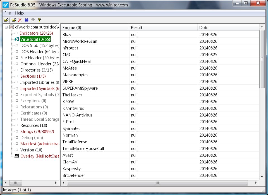The width and height of the screenshot is (268, 195).
Task: Click the results list scroll up arrow
Action: [262, 27]
